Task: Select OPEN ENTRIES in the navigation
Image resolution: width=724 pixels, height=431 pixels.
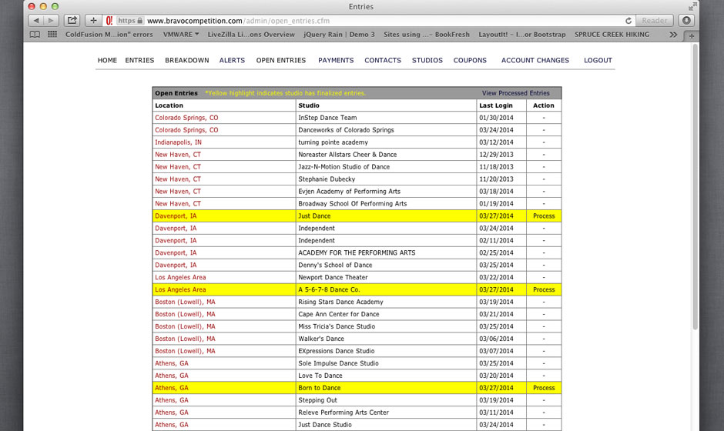Action: click(x=280, y=61)
